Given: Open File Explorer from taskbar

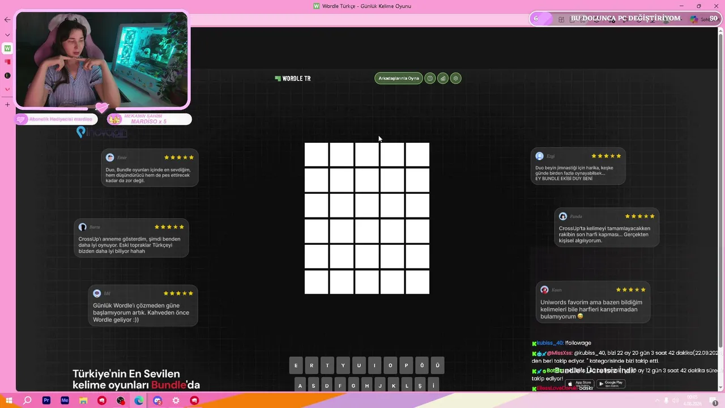Looking at the screenshot, I should (x=83, y=401).
